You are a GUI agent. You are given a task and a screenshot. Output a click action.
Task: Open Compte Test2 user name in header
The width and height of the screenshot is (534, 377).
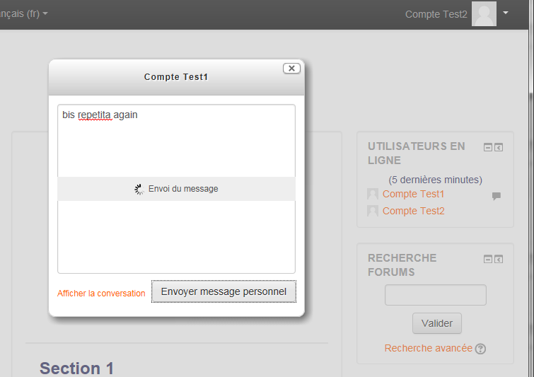tap(436, 14)
